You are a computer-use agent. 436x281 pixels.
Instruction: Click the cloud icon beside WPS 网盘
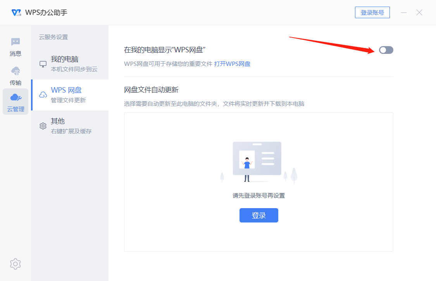click(43, 95)
